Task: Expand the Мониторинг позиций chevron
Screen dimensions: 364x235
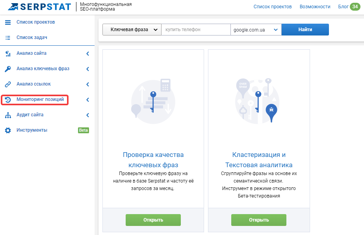Action: pyautogui.click(x=88, y=100)
